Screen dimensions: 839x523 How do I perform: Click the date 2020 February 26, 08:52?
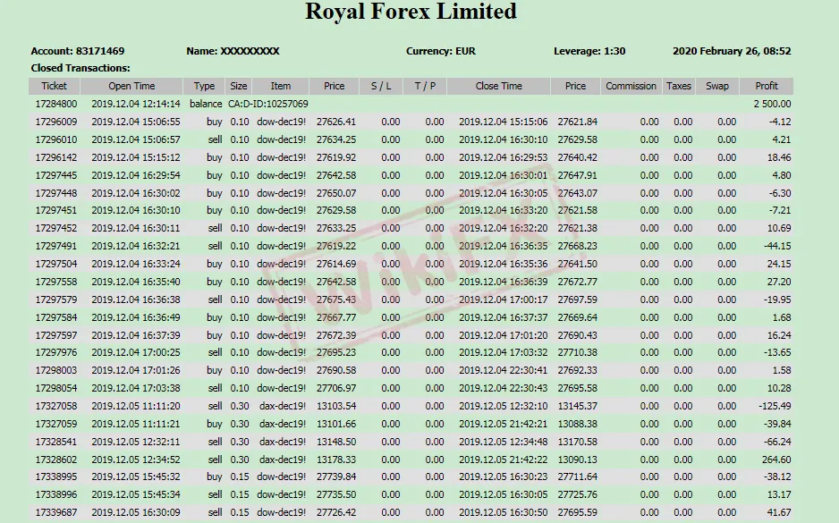tap(732, 51)
